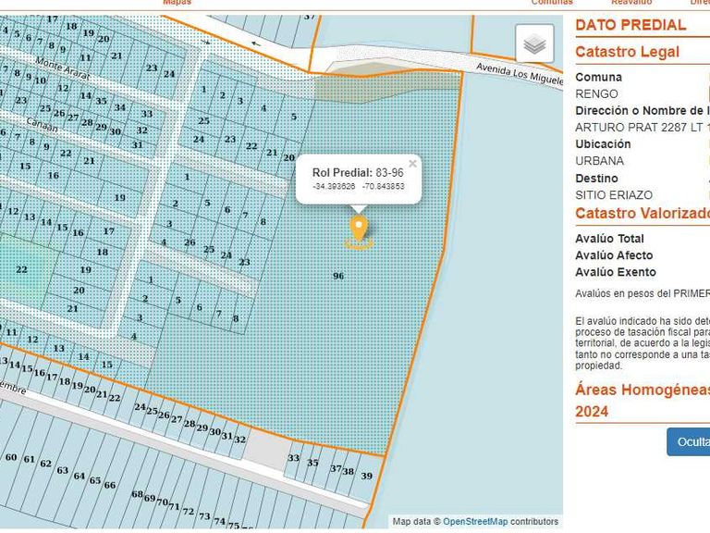The width and height of the screenshot is (710, 533).
Task: Open the Comunas menu item at top
Action: (552, 2)
